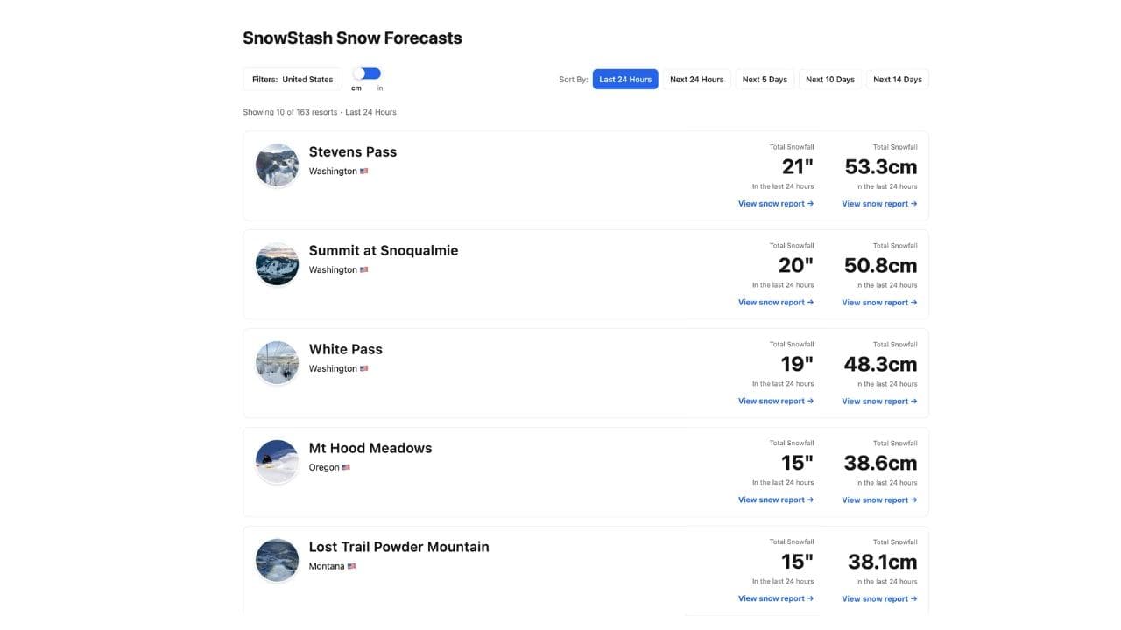This screenshot has height=630, width=1121.
Task: View Stevens Pass snow report in inches
Action: coord(775,204)
